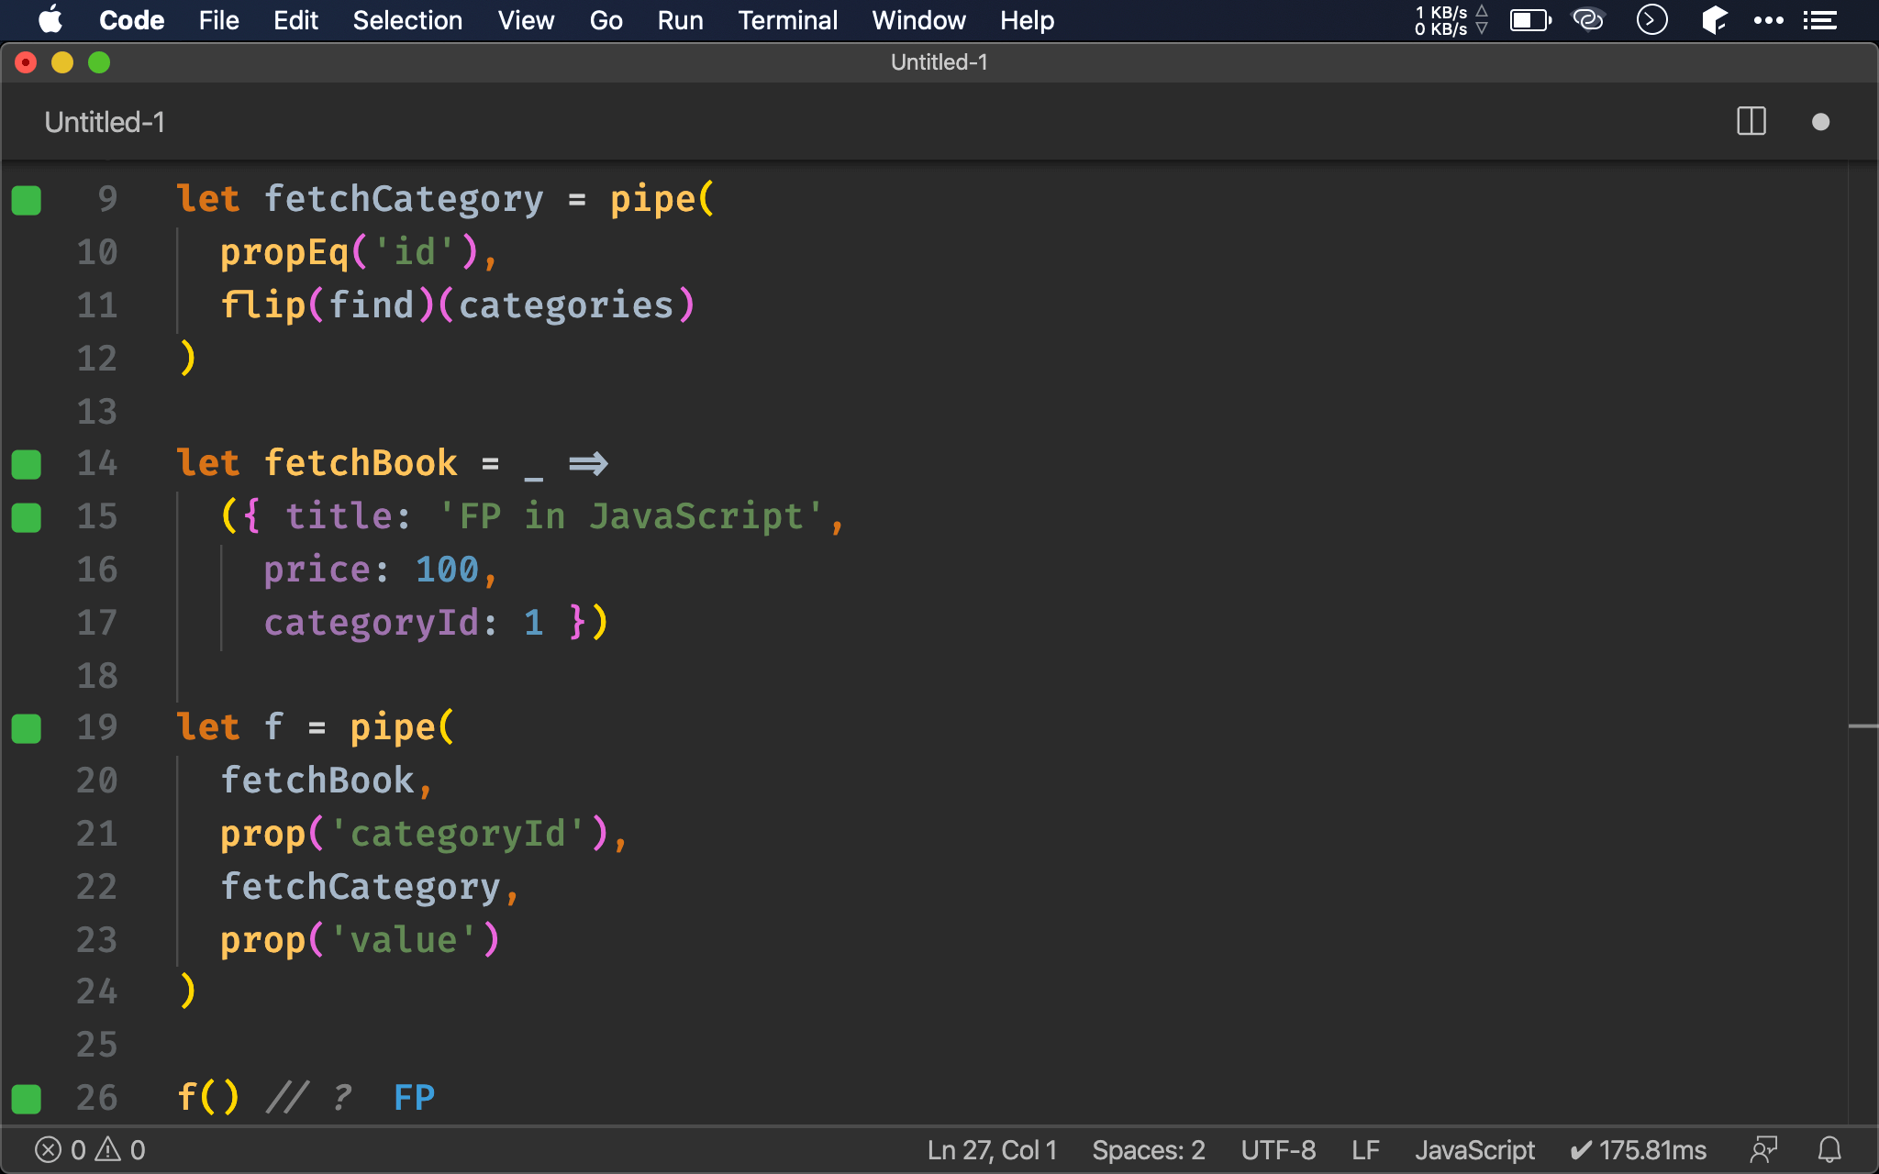Change indentation via Spaces: 2

[1149, 1150]
